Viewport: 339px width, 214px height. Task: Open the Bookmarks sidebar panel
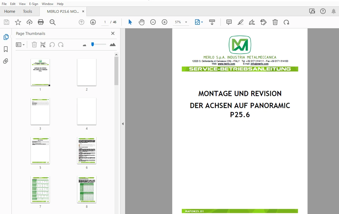[x=6, y=49]
